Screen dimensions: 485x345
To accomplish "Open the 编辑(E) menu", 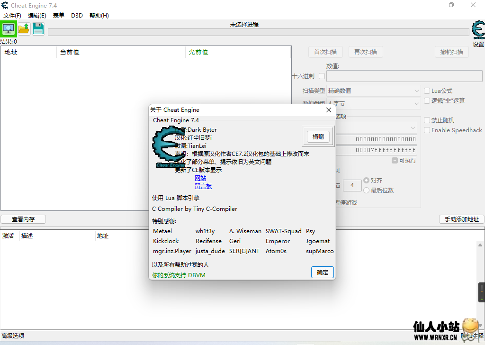I will coord(37,16).
